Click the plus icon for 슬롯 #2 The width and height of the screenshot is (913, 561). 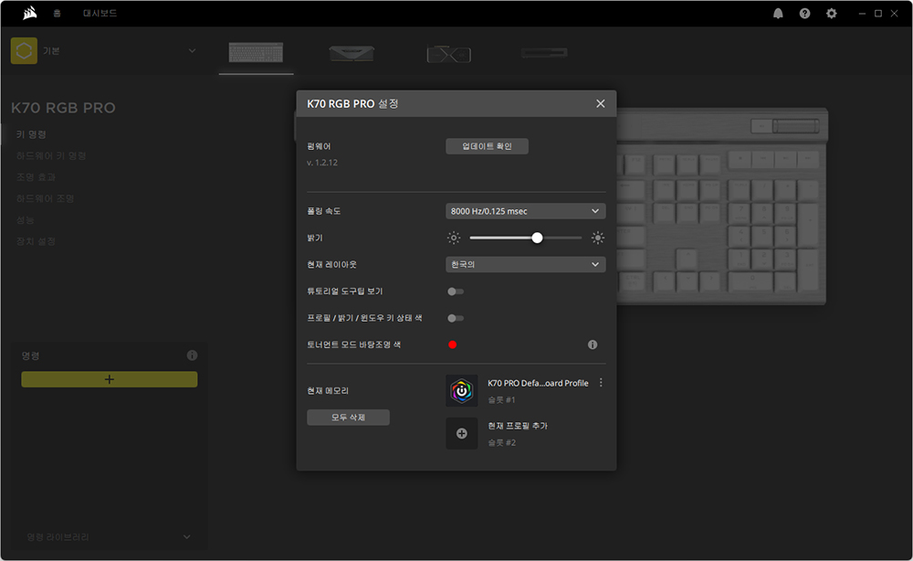(x=462, y=433)
